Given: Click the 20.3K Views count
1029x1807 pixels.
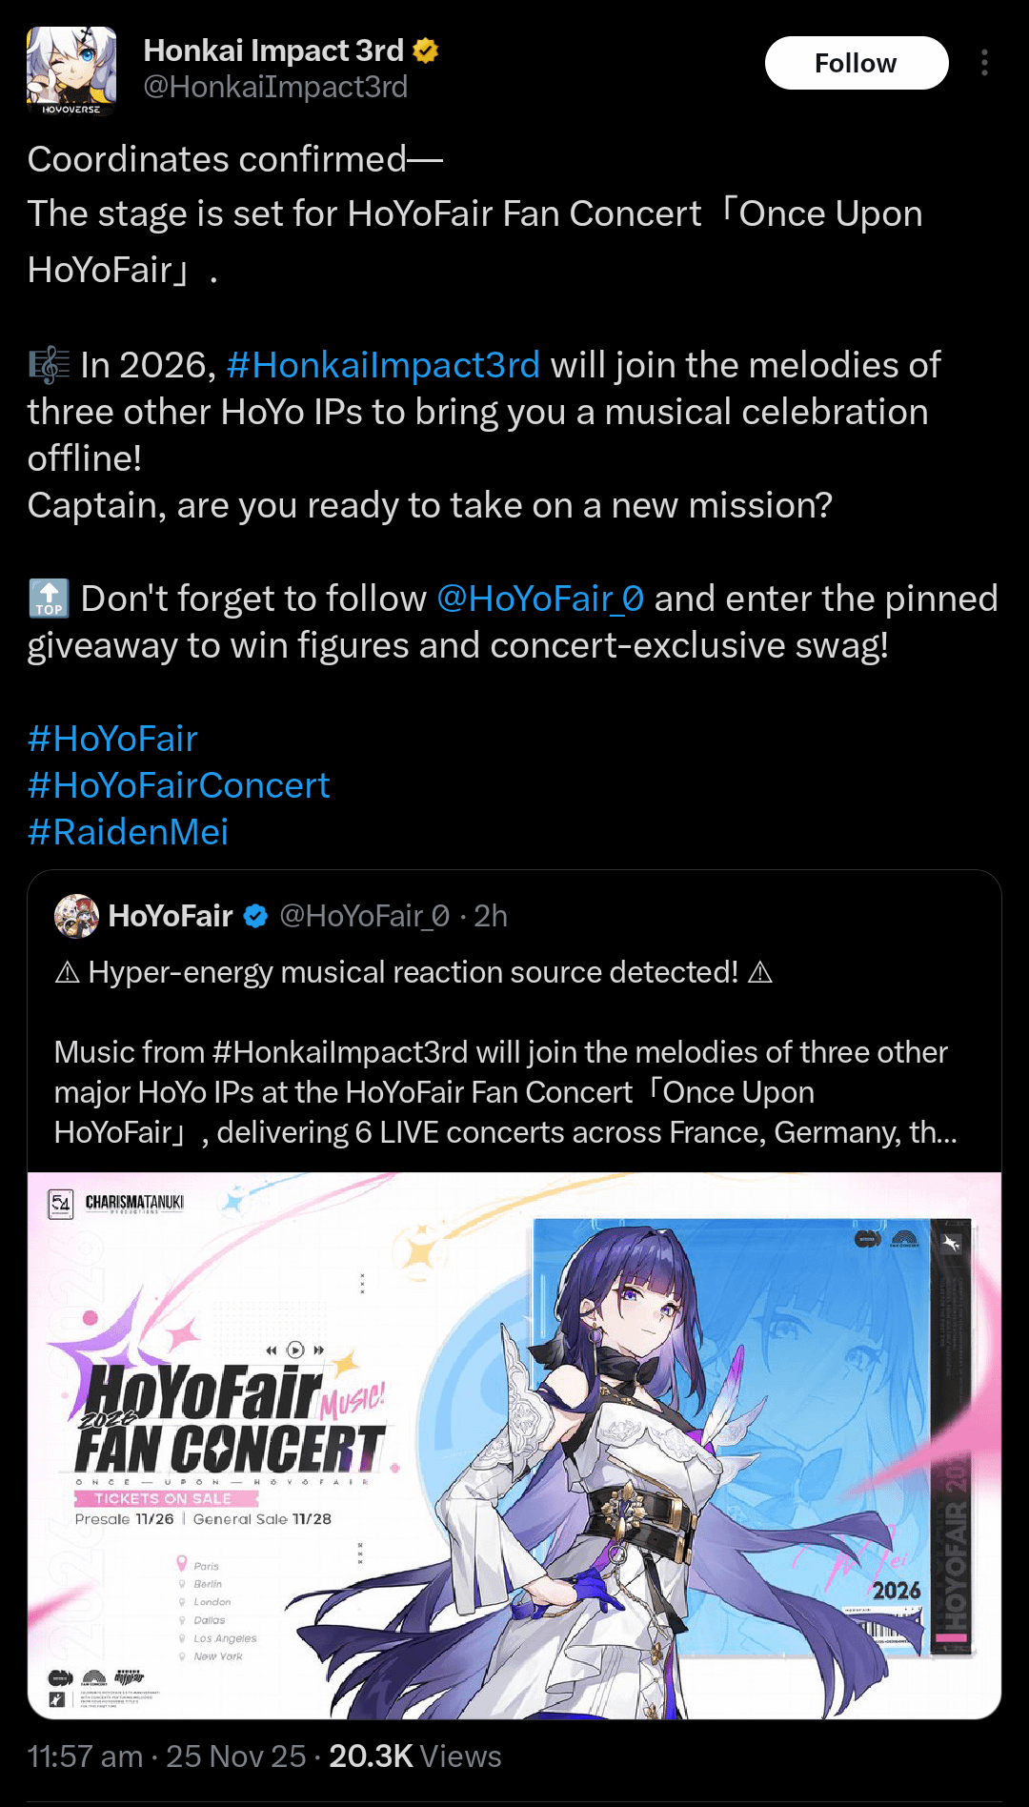Looking at the screenshot, I should click(414, 1756).
